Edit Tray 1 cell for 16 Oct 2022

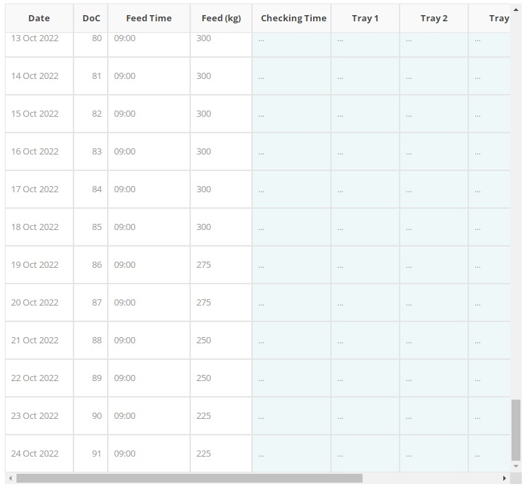(x=365, y=152)
